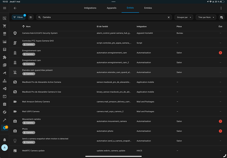Click video camera icon for Mail USPS Camera
The height and width of the screenshot is (158, 227).
15,111
